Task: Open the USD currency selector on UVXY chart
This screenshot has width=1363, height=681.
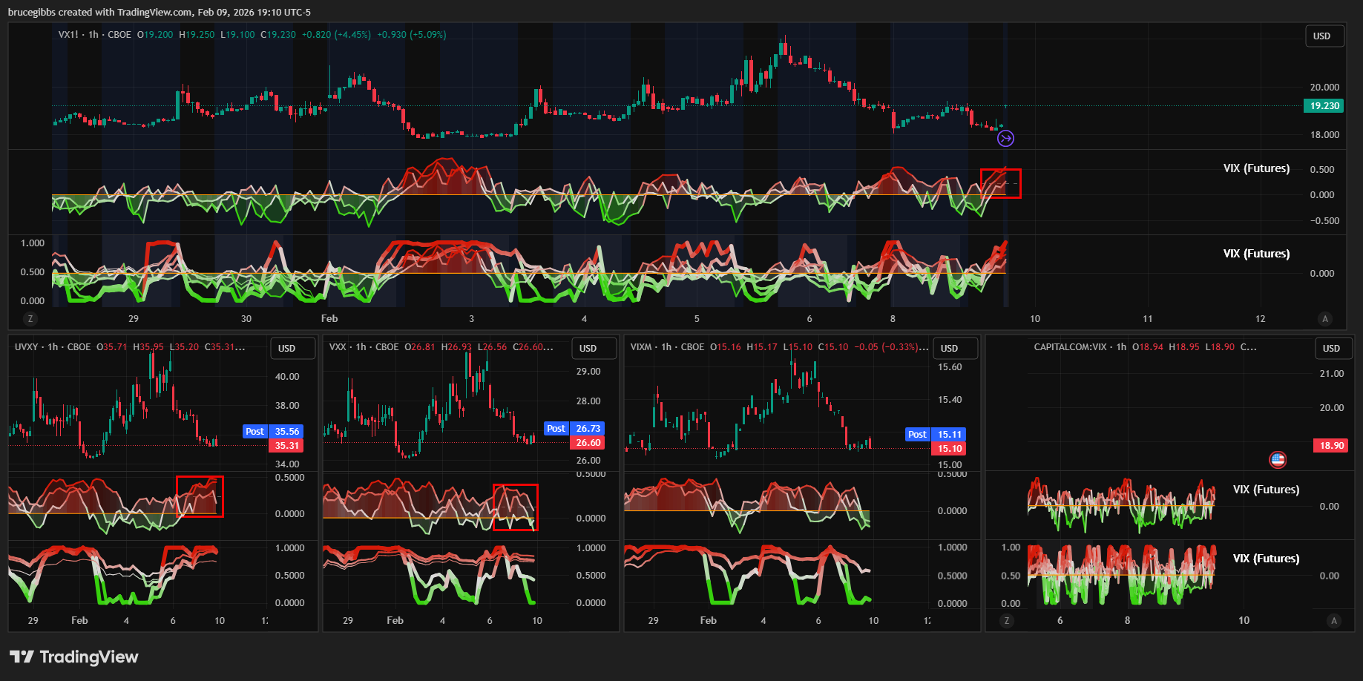Action: coord(289,349)
